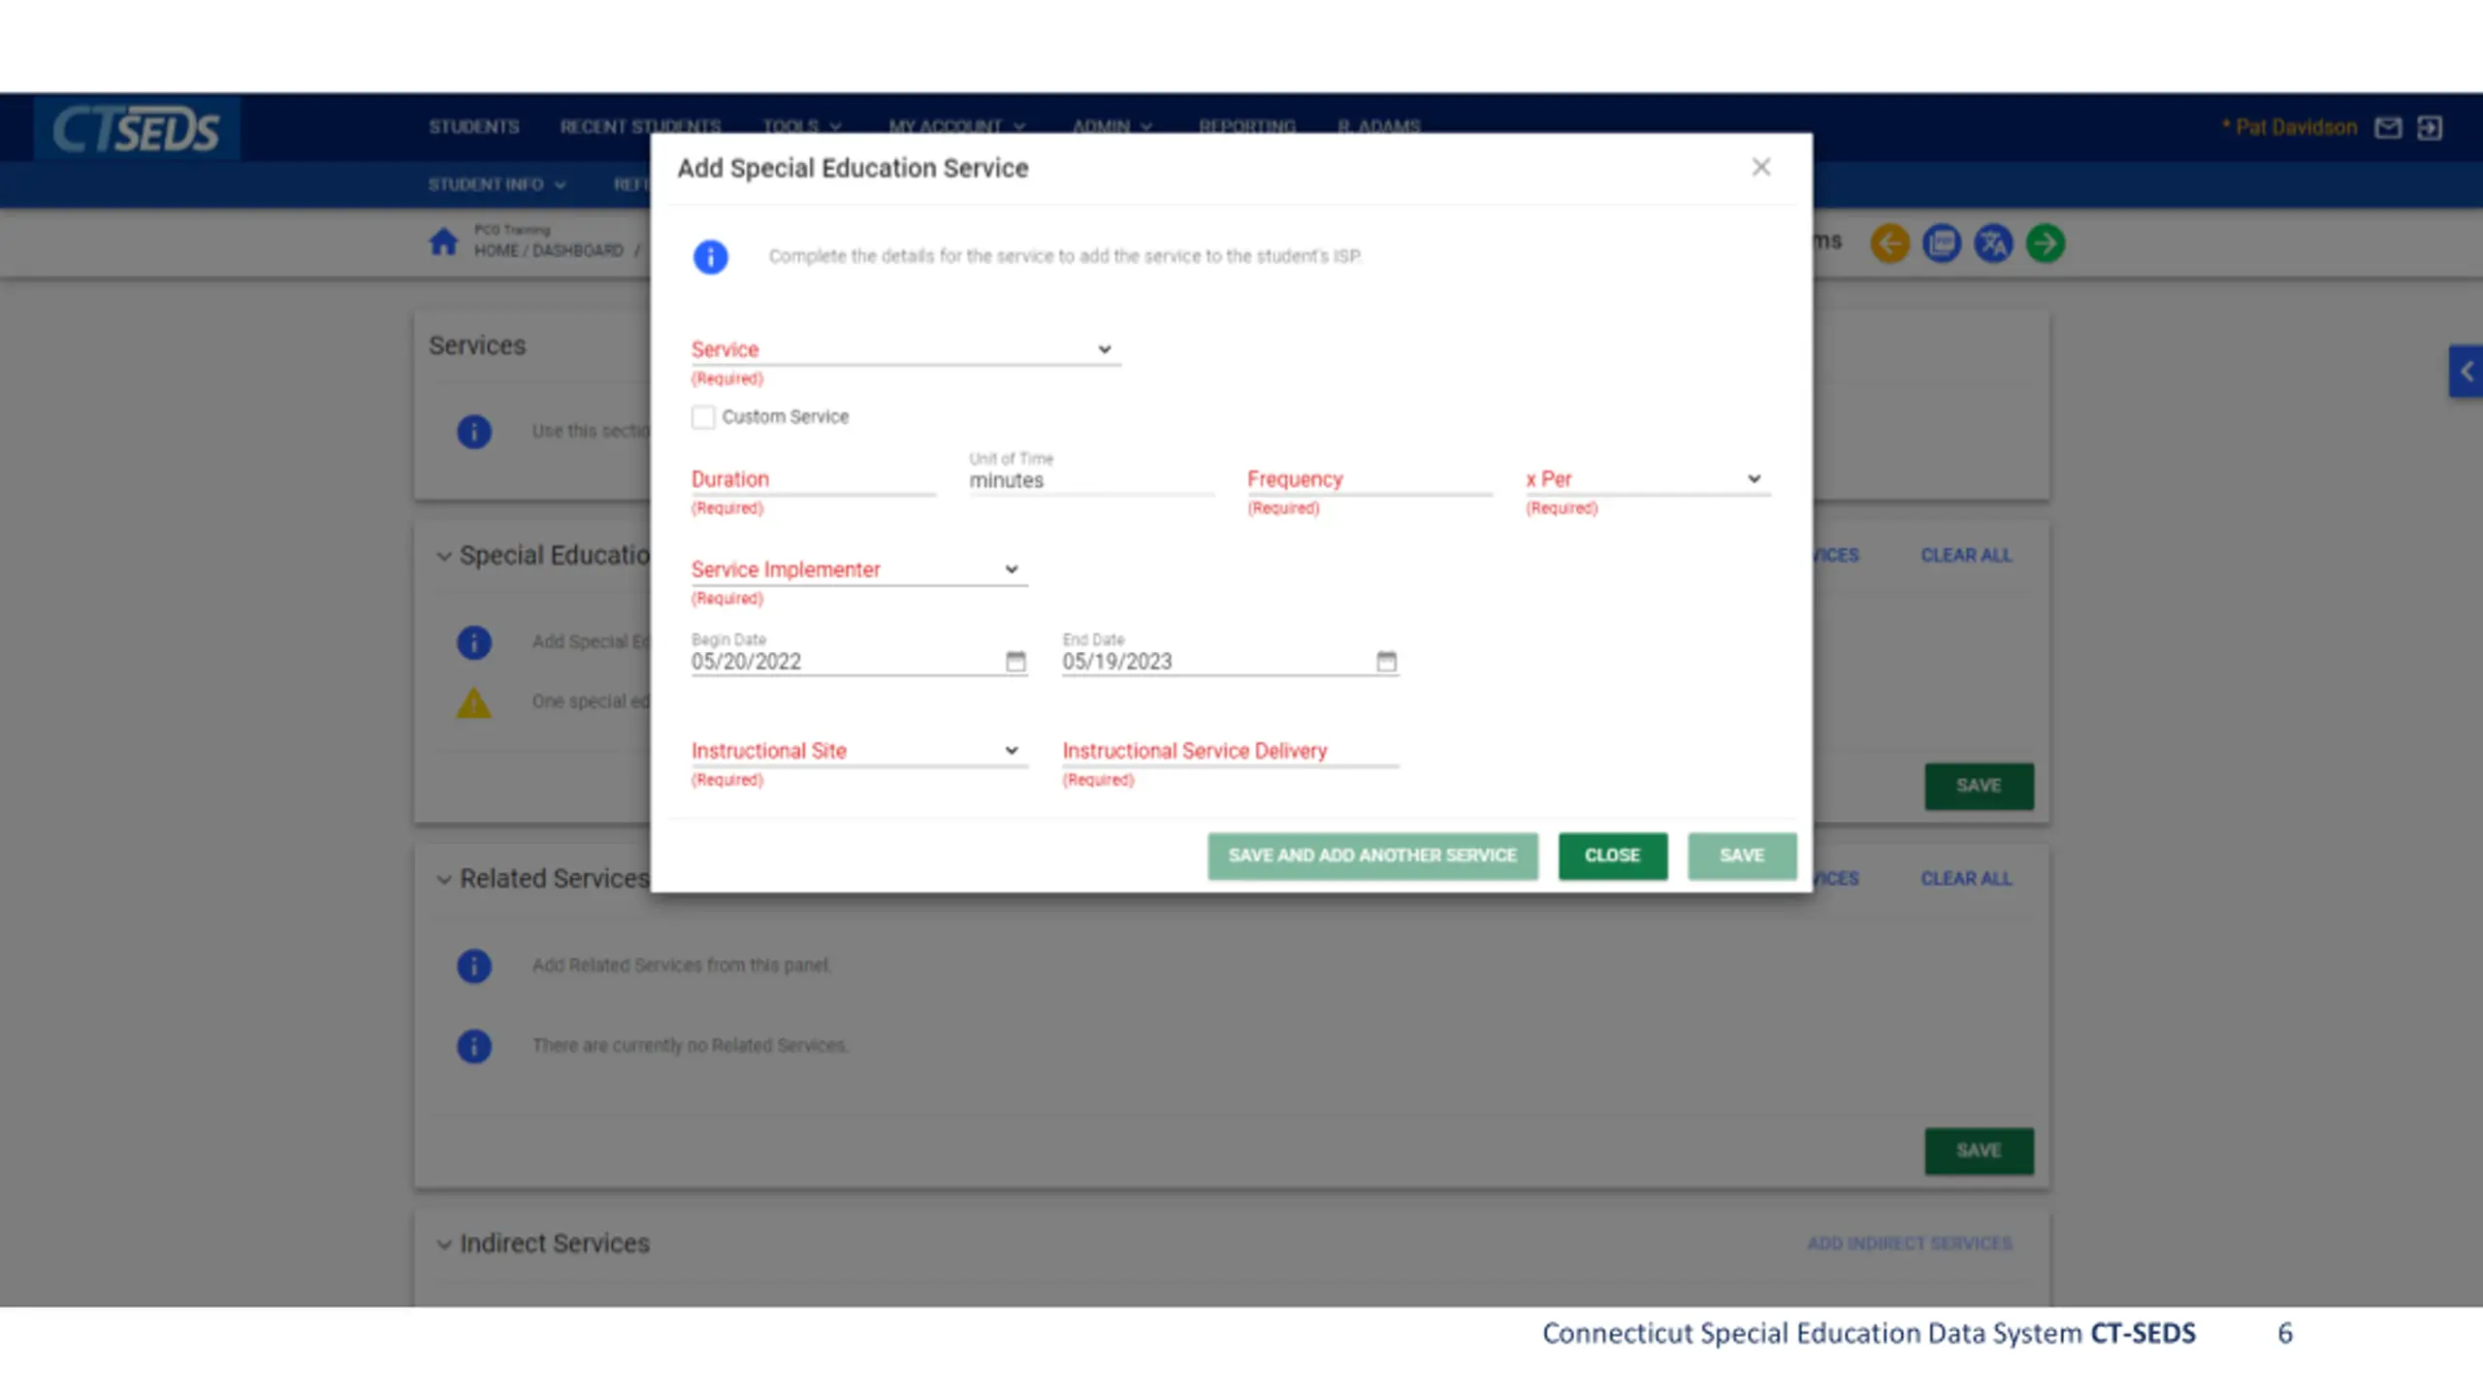The image size is (2483, 1397).
Task: Check the Custom Service checkbox
Action: point(703,417)
